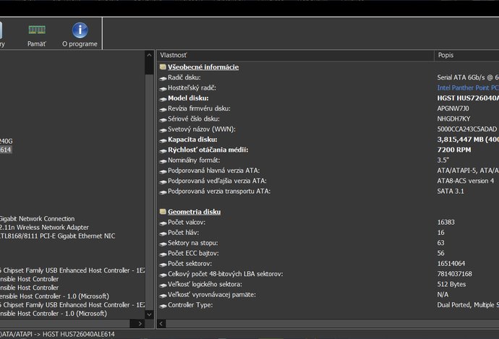
Task: Click disk icon next to Controller Type
Action: coord(163,305)
